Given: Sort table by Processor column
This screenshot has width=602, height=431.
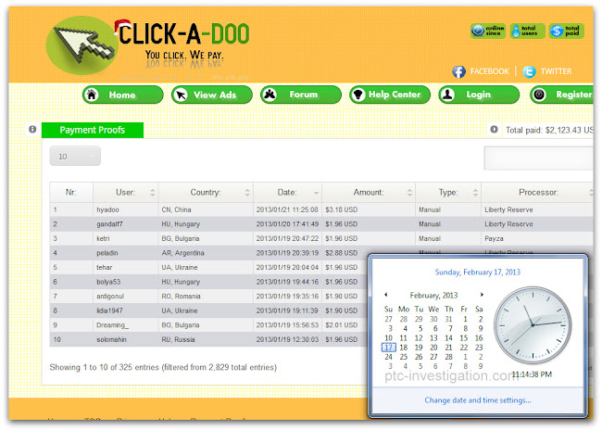Looking at the screenshot, I should (537, 192).
